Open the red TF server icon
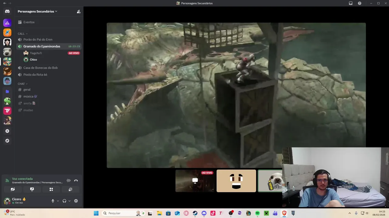389x218 pixels. coord(7,111)
